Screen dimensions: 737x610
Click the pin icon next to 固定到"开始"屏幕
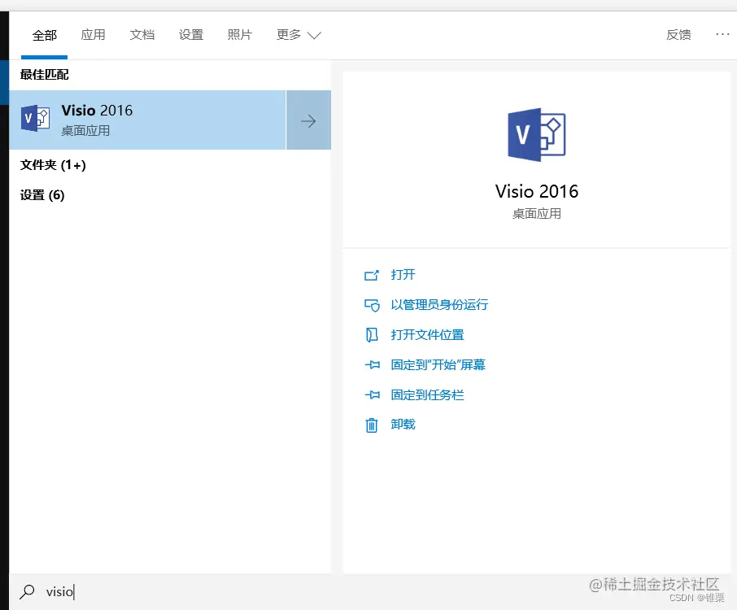click(373, 364)
